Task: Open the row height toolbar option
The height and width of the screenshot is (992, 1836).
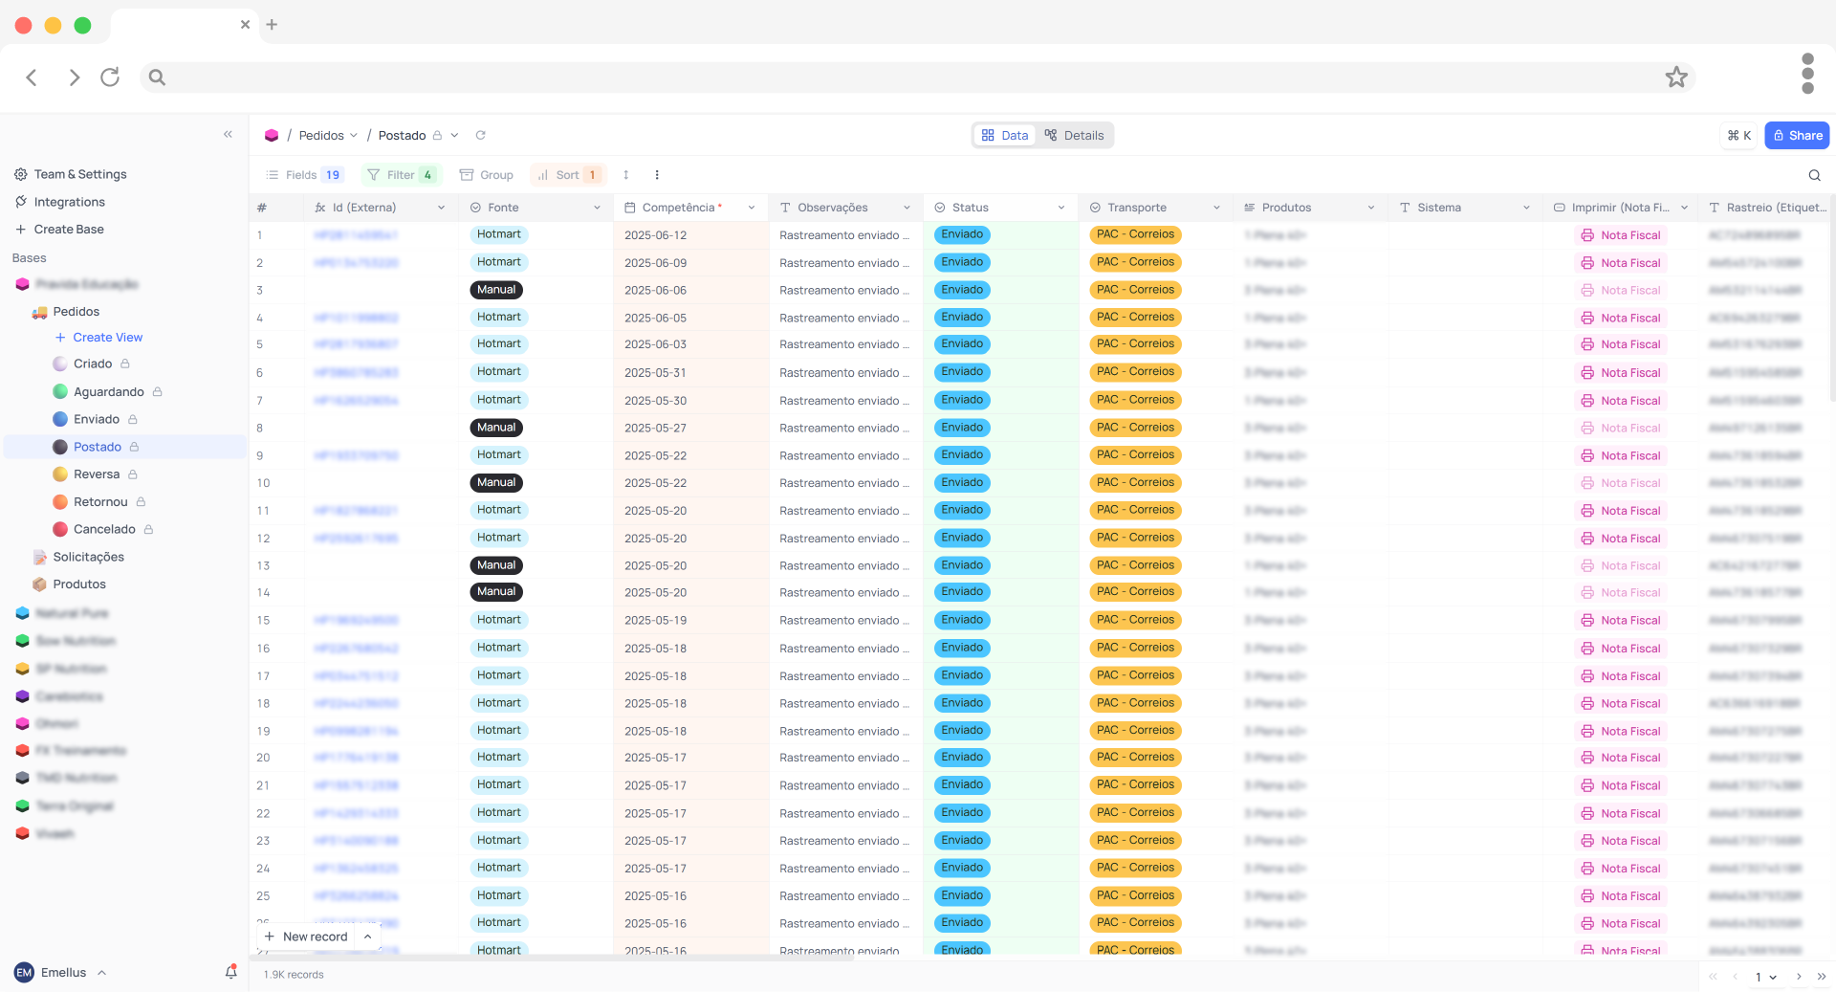Action: [626, 175]
